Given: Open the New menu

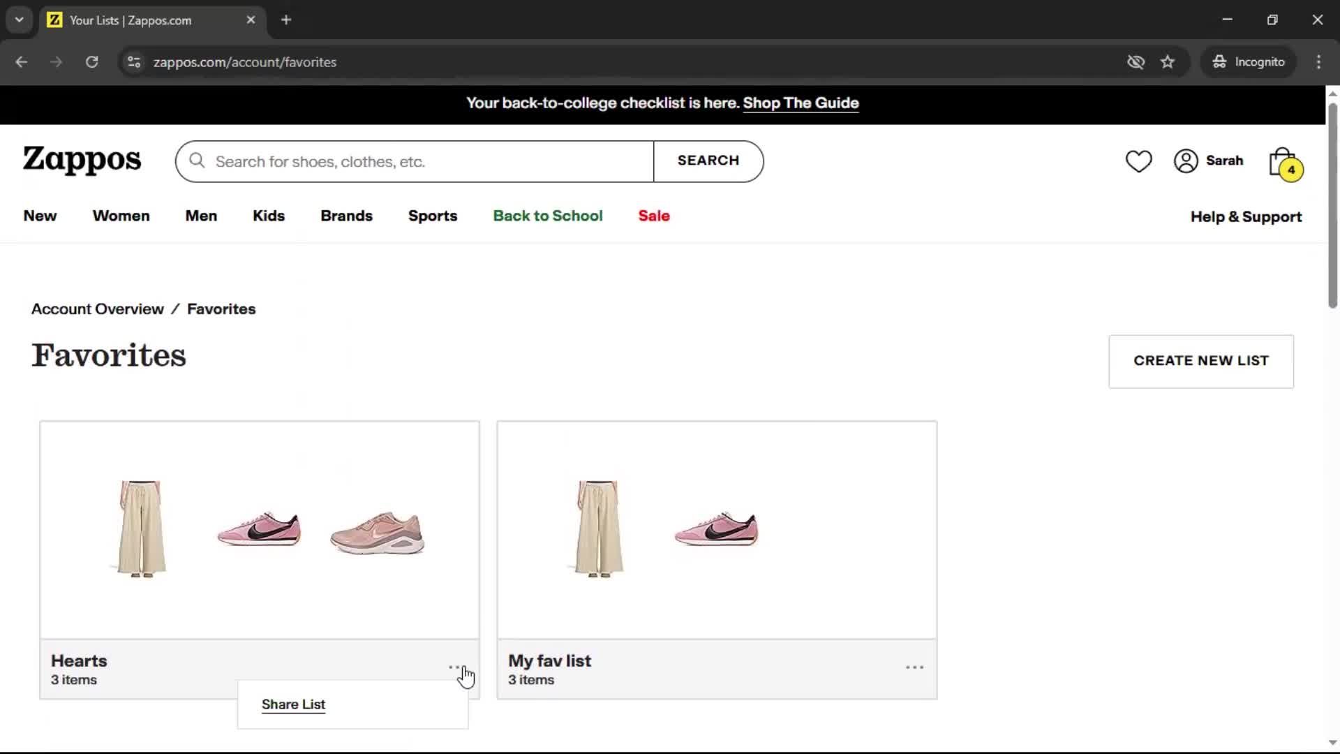Looking at the screenshot, I should (40, 216).
